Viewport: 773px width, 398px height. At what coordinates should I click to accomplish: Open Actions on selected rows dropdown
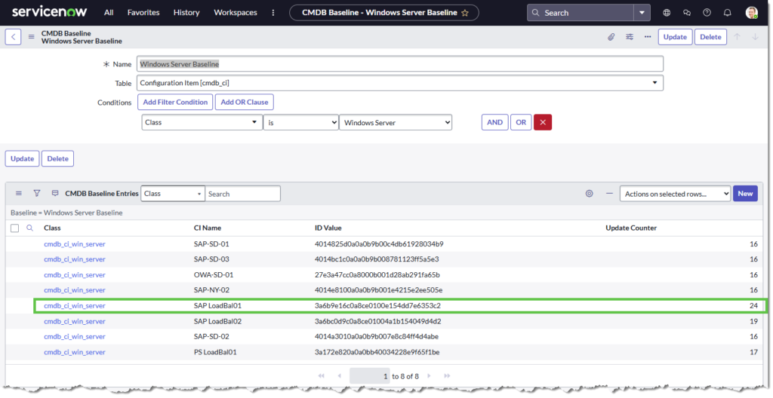(675, 194)
